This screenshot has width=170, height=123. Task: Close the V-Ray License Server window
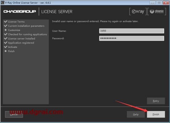point(166,3)
